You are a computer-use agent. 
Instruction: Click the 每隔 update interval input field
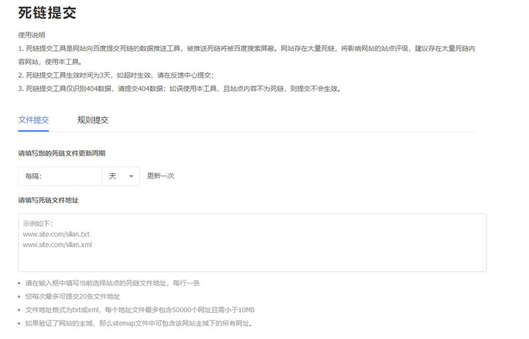click(x=61, y=176)
